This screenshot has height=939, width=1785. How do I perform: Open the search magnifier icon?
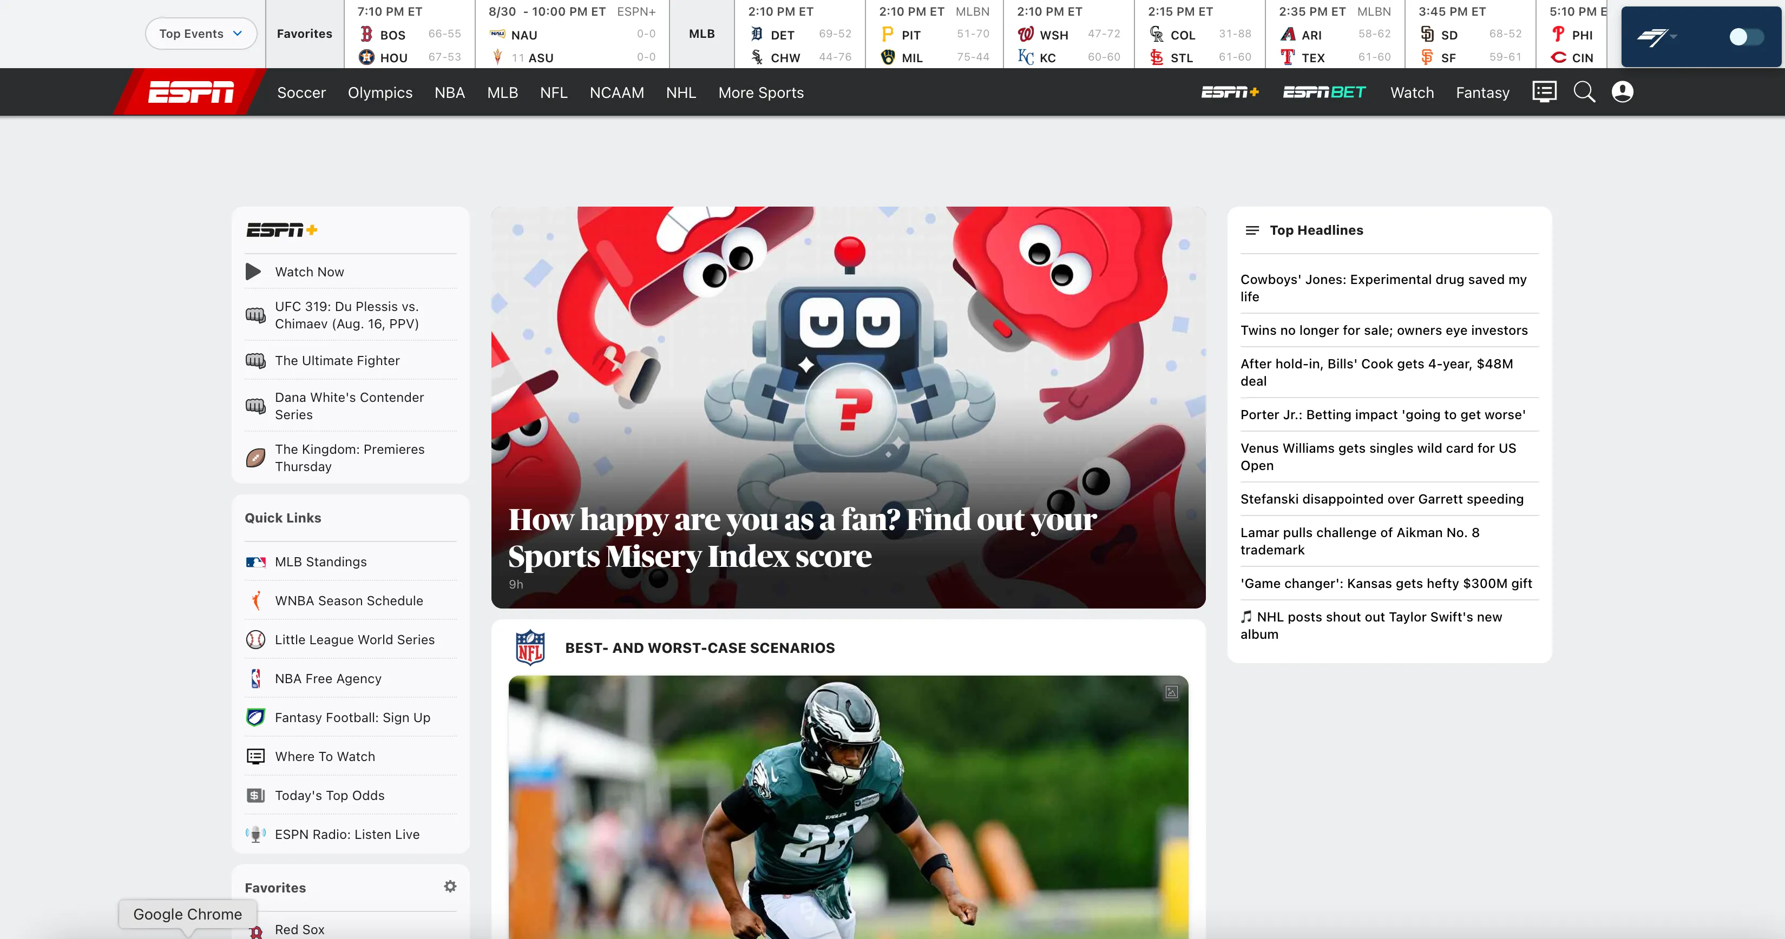1584,92
